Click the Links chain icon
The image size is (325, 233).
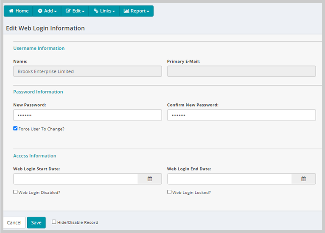96,11
